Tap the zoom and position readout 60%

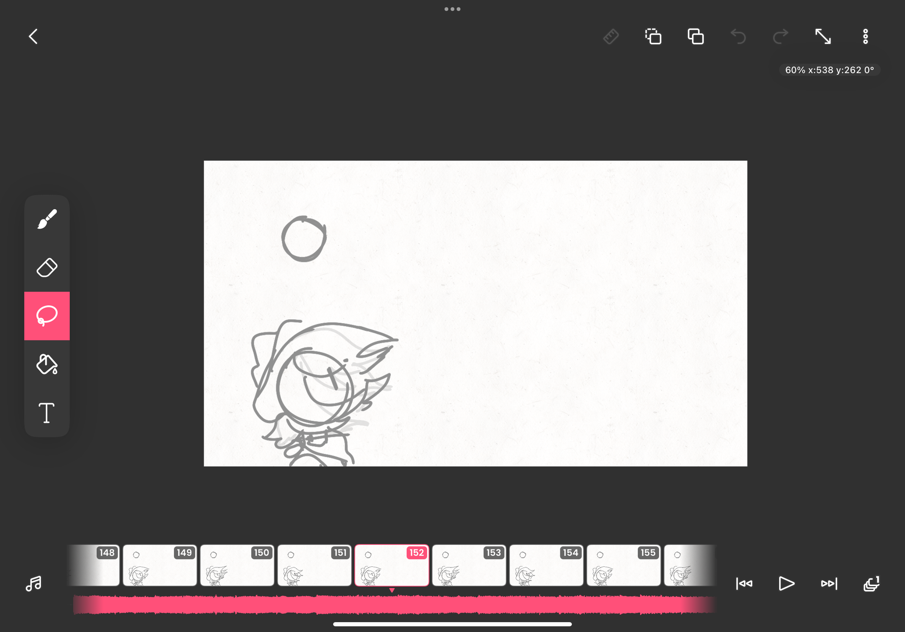tap(830, 70)
